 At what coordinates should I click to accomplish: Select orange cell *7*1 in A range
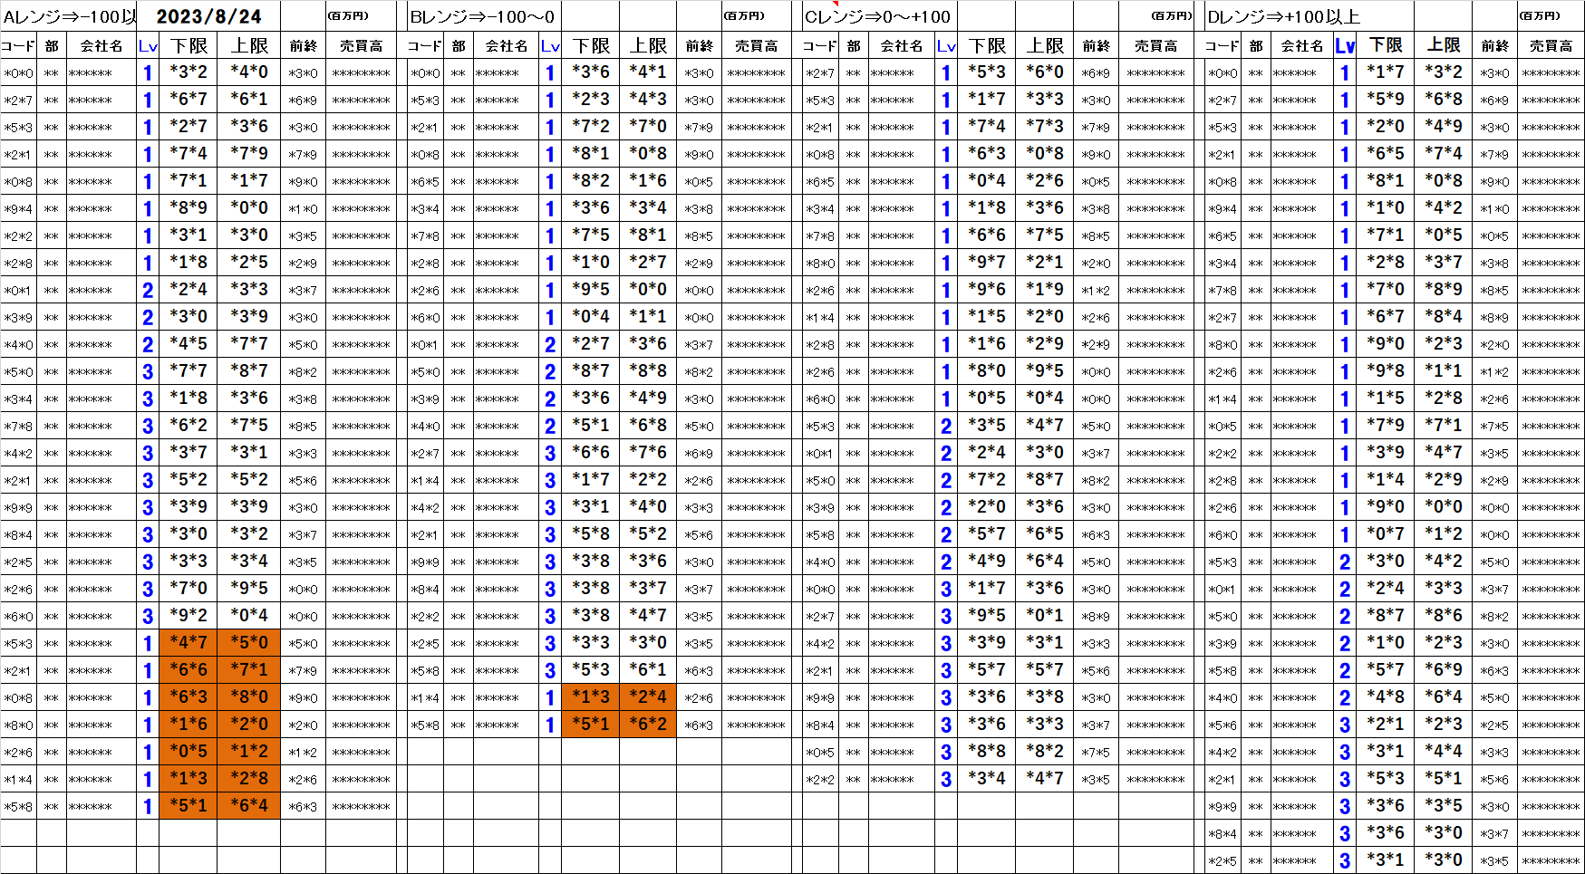(x=248, y=670)
